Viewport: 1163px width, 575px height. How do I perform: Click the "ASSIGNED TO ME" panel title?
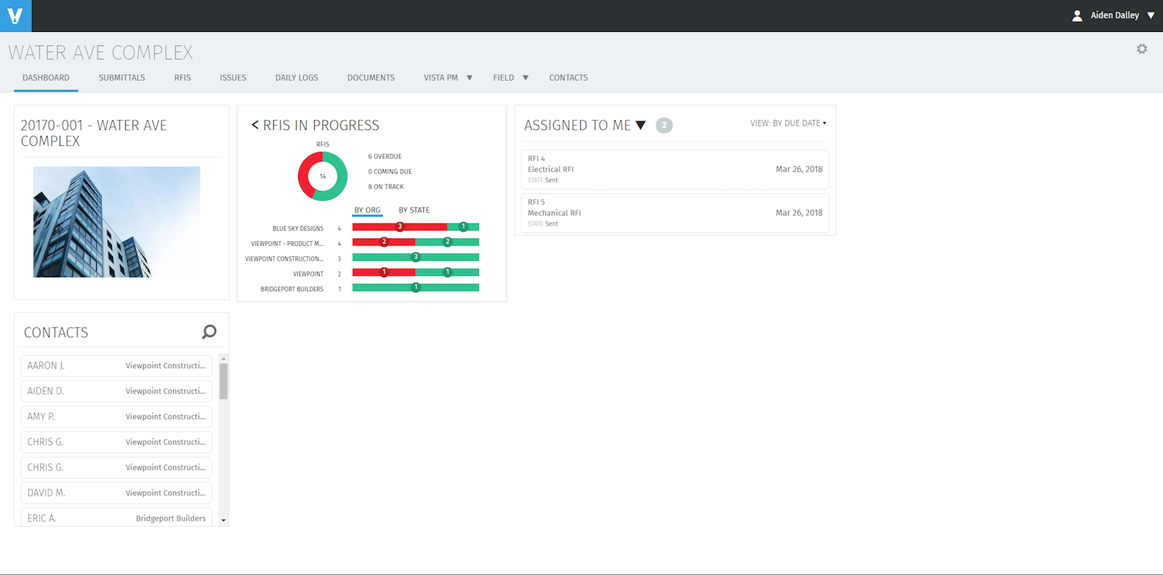[577, 126]
